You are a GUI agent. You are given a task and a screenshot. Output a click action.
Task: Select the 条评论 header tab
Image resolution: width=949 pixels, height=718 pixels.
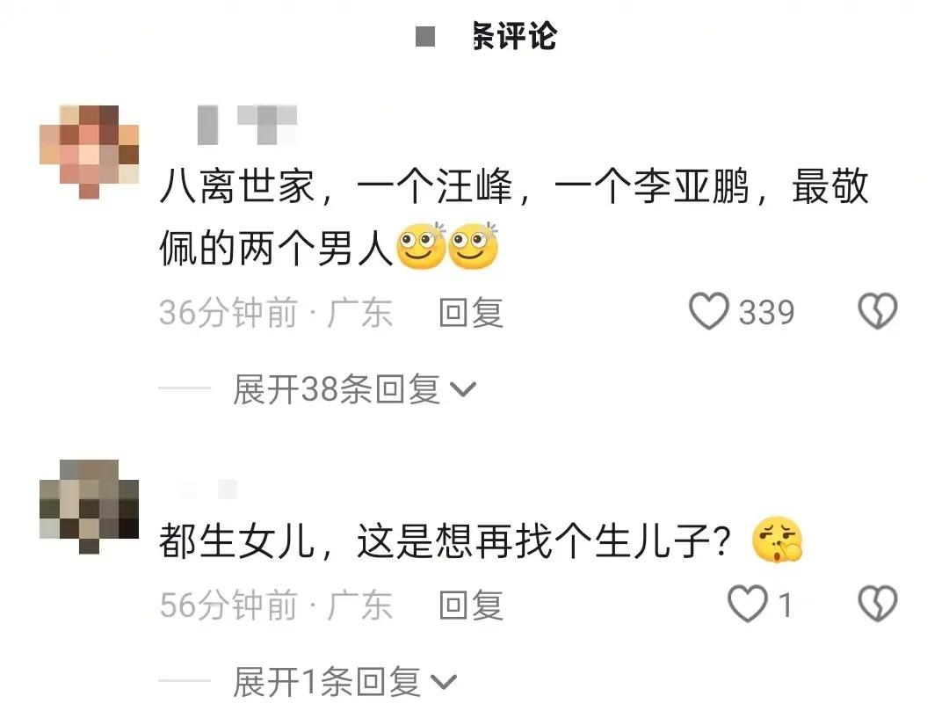click(514, 36)
